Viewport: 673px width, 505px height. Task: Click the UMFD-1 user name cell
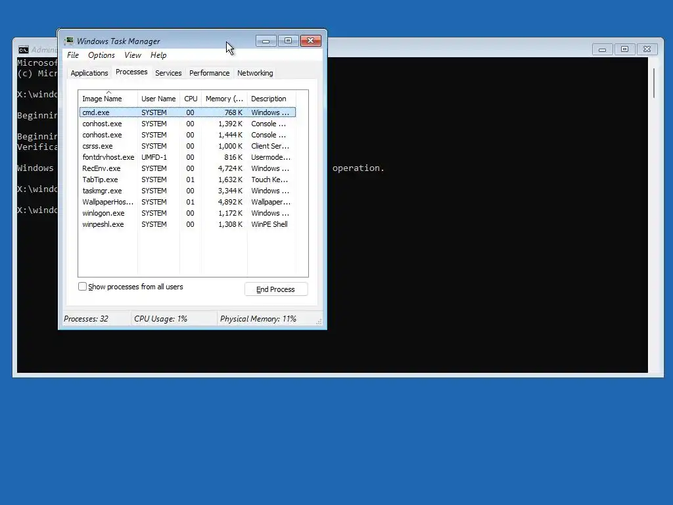point(154,157)
